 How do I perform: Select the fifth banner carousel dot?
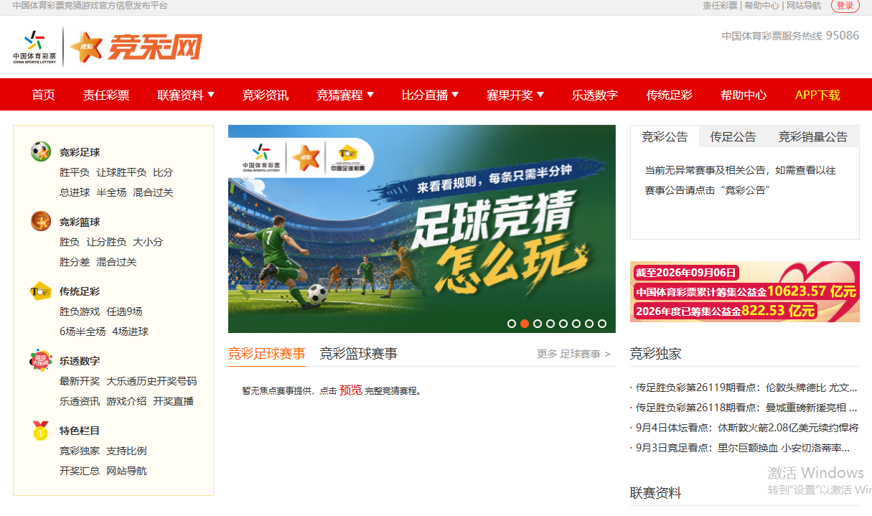(x=563, y=324)
